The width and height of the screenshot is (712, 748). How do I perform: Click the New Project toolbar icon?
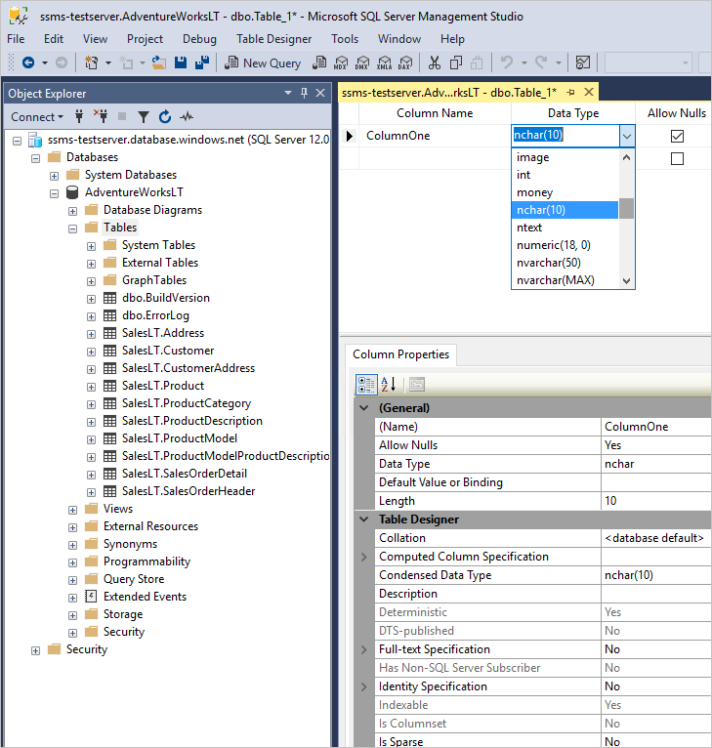click(91, 62)
